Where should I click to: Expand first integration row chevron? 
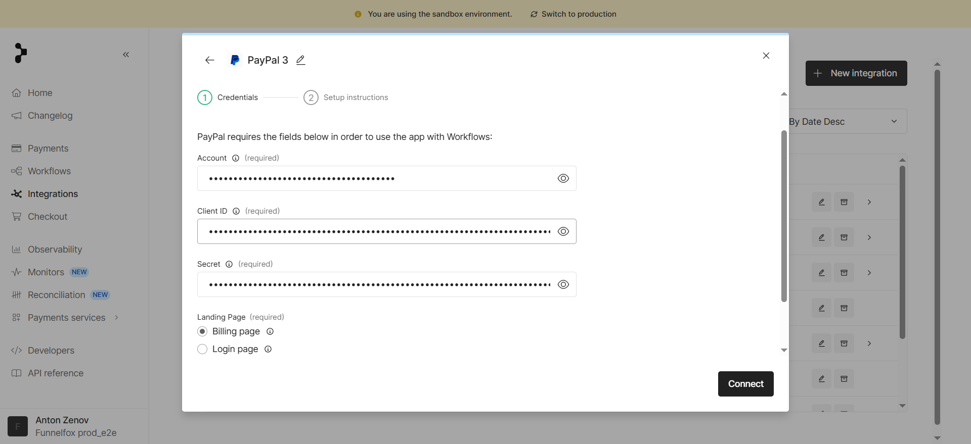pos(869,202)
